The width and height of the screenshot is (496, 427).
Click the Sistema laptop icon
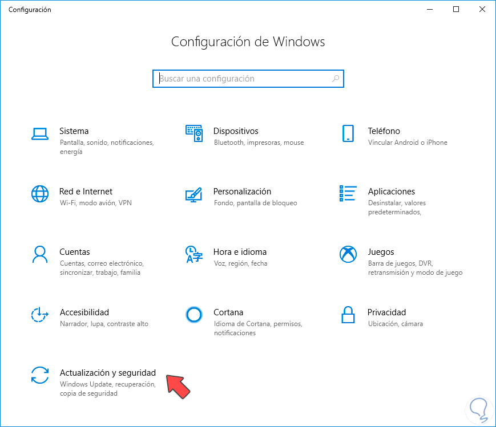pyautogui.click(x=39, y=133)
